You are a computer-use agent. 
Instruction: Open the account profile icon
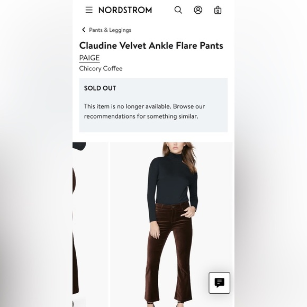[198, 10]
